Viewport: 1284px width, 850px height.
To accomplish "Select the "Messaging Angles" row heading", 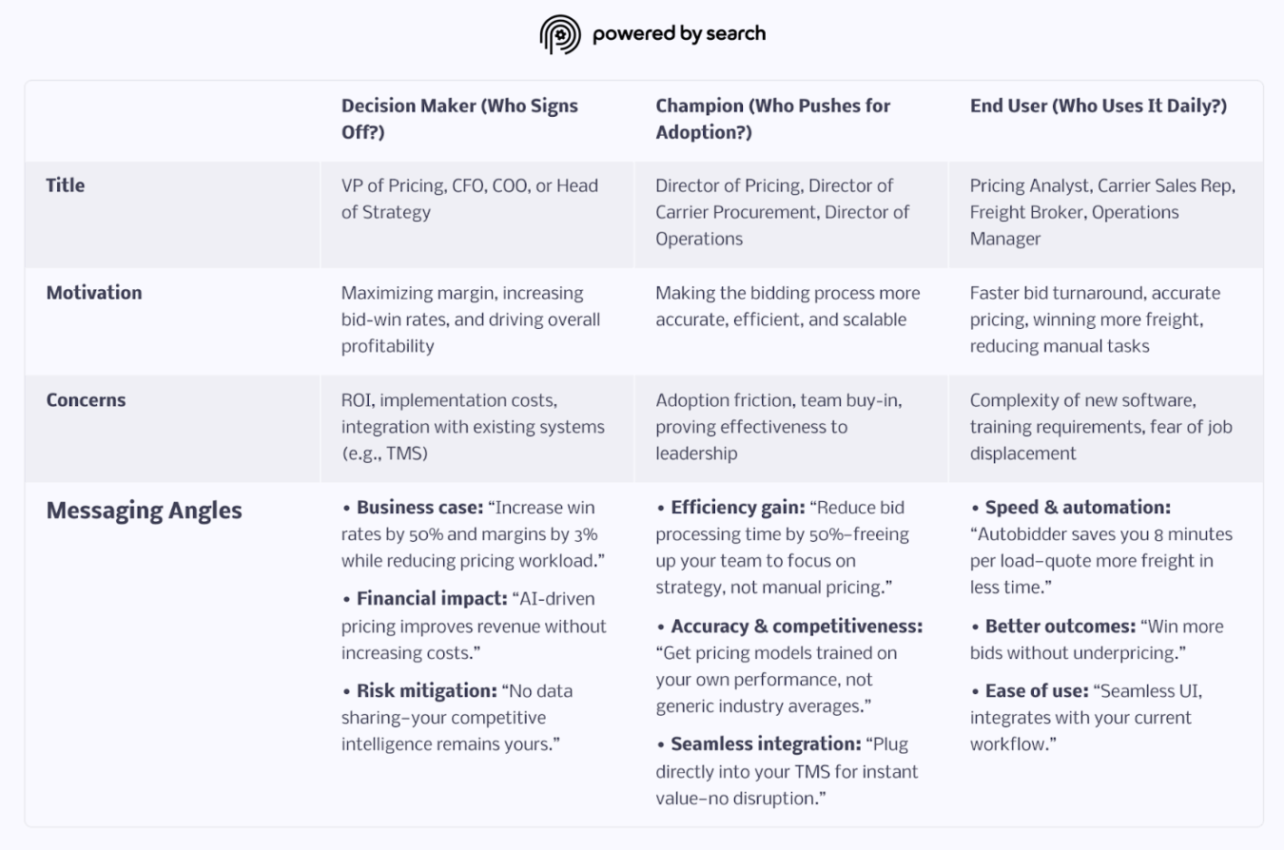I will point(144,511).
